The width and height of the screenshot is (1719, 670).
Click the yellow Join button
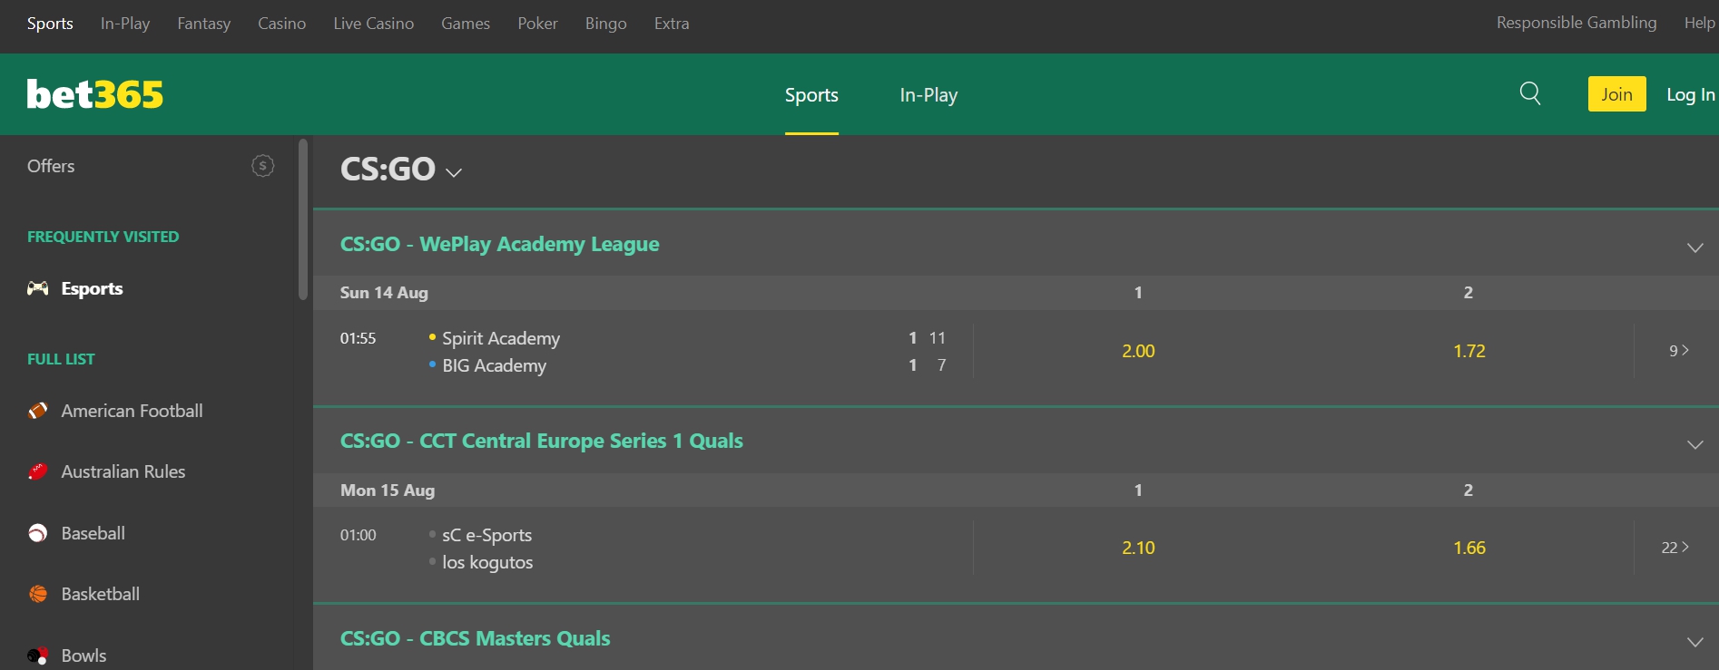pyautogui.click(x=1616, y=94)
